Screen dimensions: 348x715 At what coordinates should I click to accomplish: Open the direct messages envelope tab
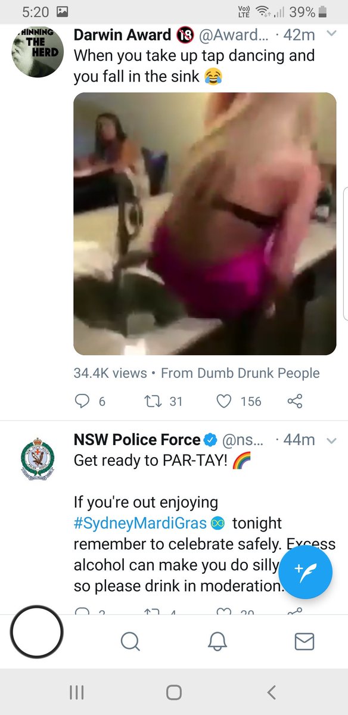(304, 641)
